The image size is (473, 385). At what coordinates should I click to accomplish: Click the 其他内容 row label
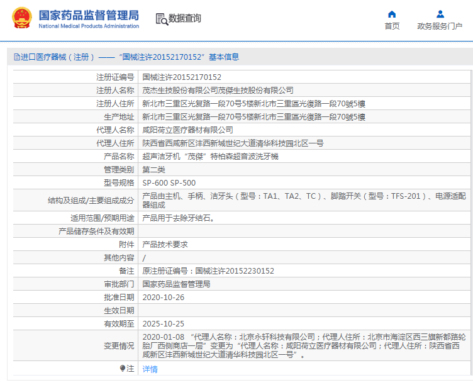(x=119, y=258)
